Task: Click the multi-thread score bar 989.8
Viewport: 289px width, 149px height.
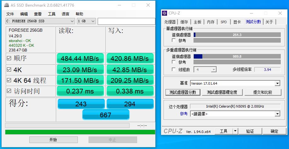Action: 237,56
